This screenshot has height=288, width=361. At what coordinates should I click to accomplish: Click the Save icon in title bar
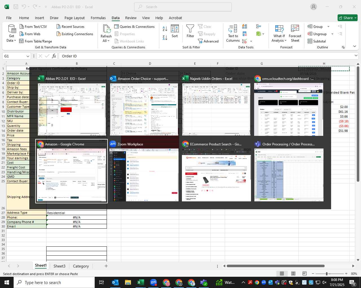16,7
